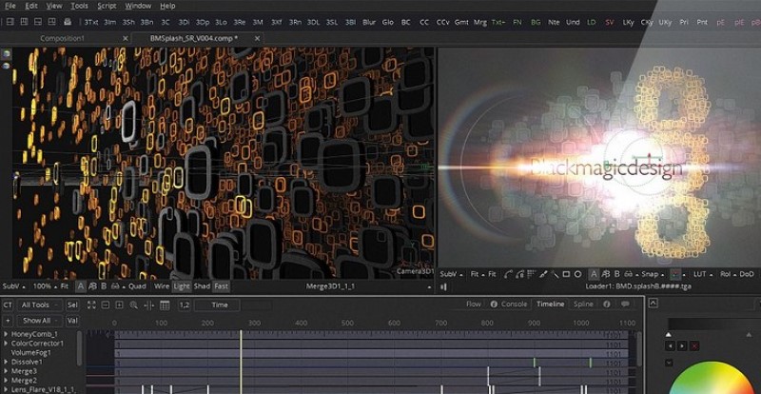Open Snap dropdown in right viewer
This screenshot has width=761, height=394.
pos(653,274)
